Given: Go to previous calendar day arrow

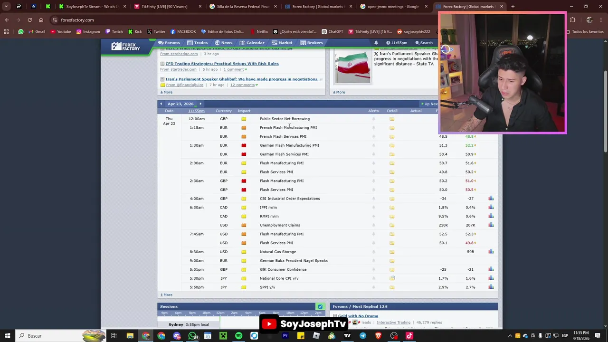Looking at the screenshot, I should (x=161, y=104).
